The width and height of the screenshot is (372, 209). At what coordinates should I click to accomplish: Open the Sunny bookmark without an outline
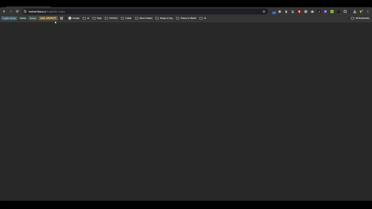[x=23, y=18]
